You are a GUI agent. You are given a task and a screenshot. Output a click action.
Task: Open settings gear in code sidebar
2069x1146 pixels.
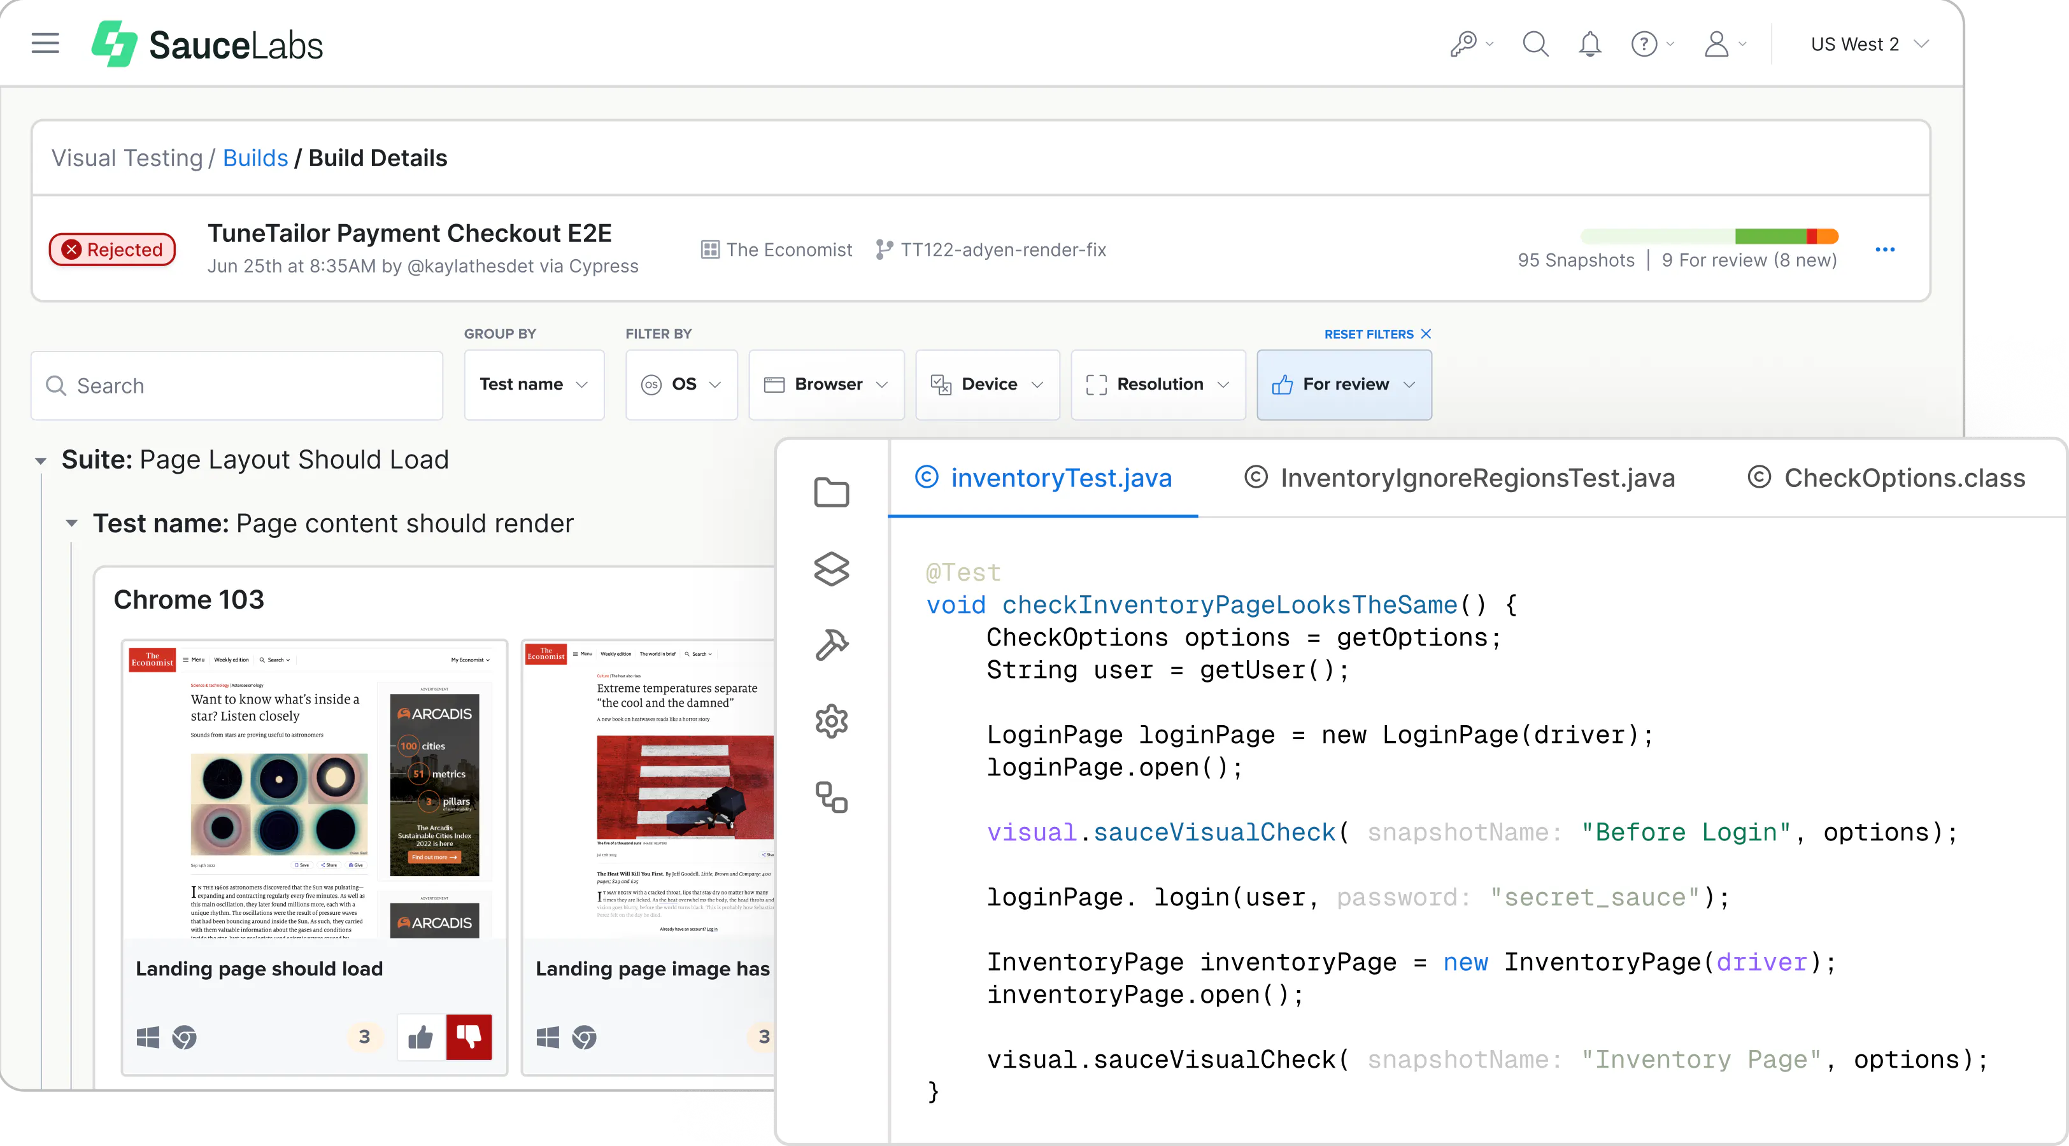pos(831,721)
